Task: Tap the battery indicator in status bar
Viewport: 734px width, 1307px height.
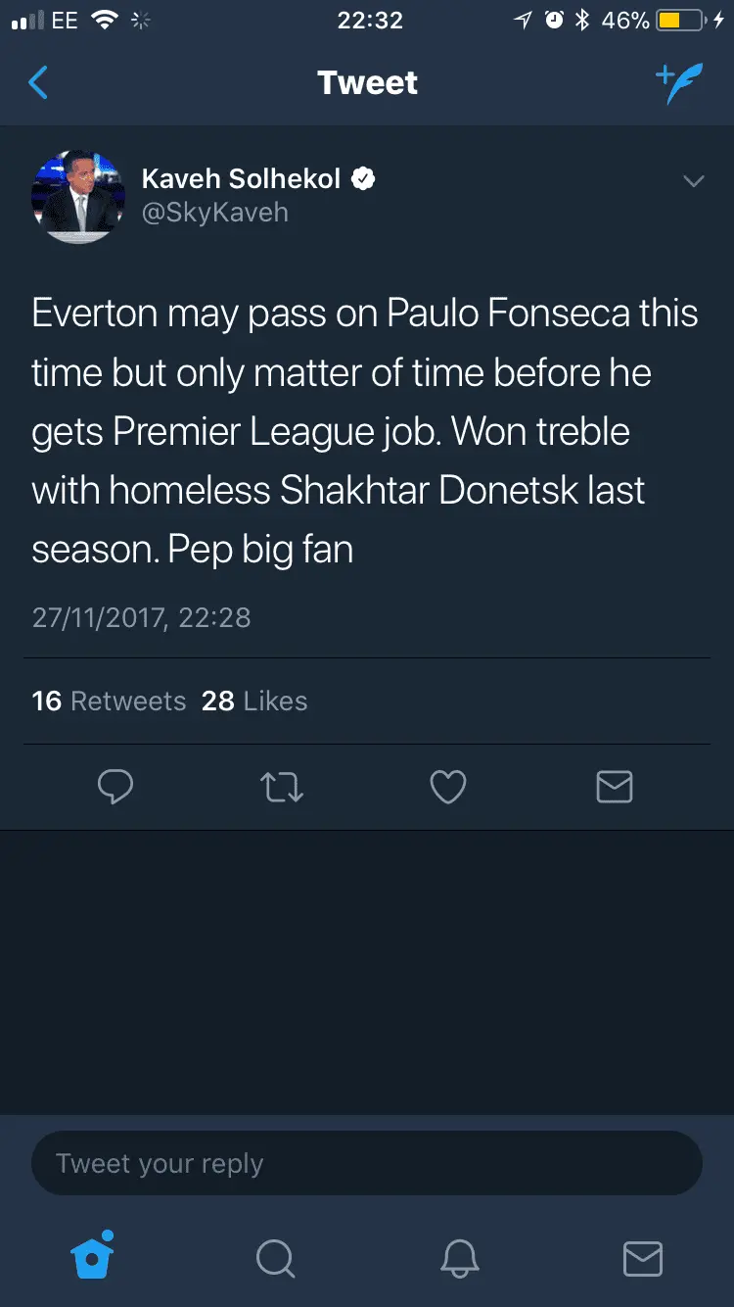Action: coord(681,21)
